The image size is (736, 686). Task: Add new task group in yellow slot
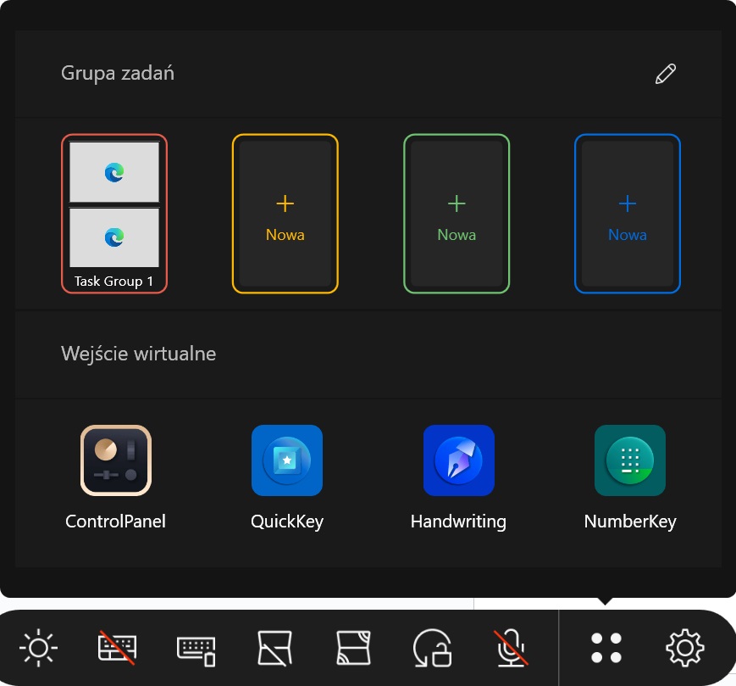[x=285, y=214]
